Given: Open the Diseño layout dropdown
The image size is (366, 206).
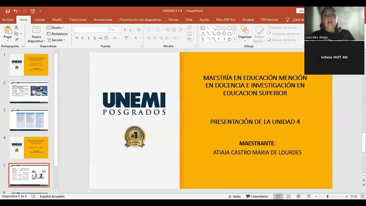Looking at the screenshot, I should pyautogui.click(x=55, y=27).
